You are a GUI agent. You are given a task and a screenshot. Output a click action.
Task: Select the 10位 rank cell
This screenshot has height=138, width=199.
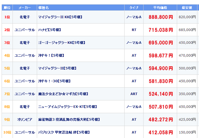[x=7, y=132]
